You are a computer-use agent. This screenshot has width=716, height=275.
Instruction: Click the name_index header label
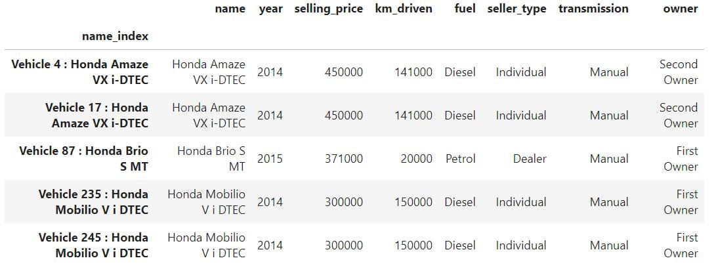pos(115,37)
